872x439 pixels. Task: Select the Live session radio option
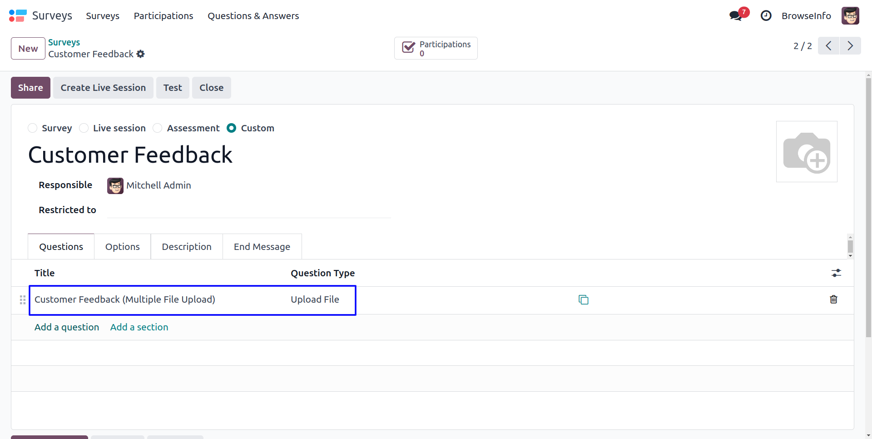[x=84, y=128]
